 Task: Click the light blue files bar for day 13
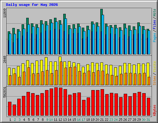(66, 36)
